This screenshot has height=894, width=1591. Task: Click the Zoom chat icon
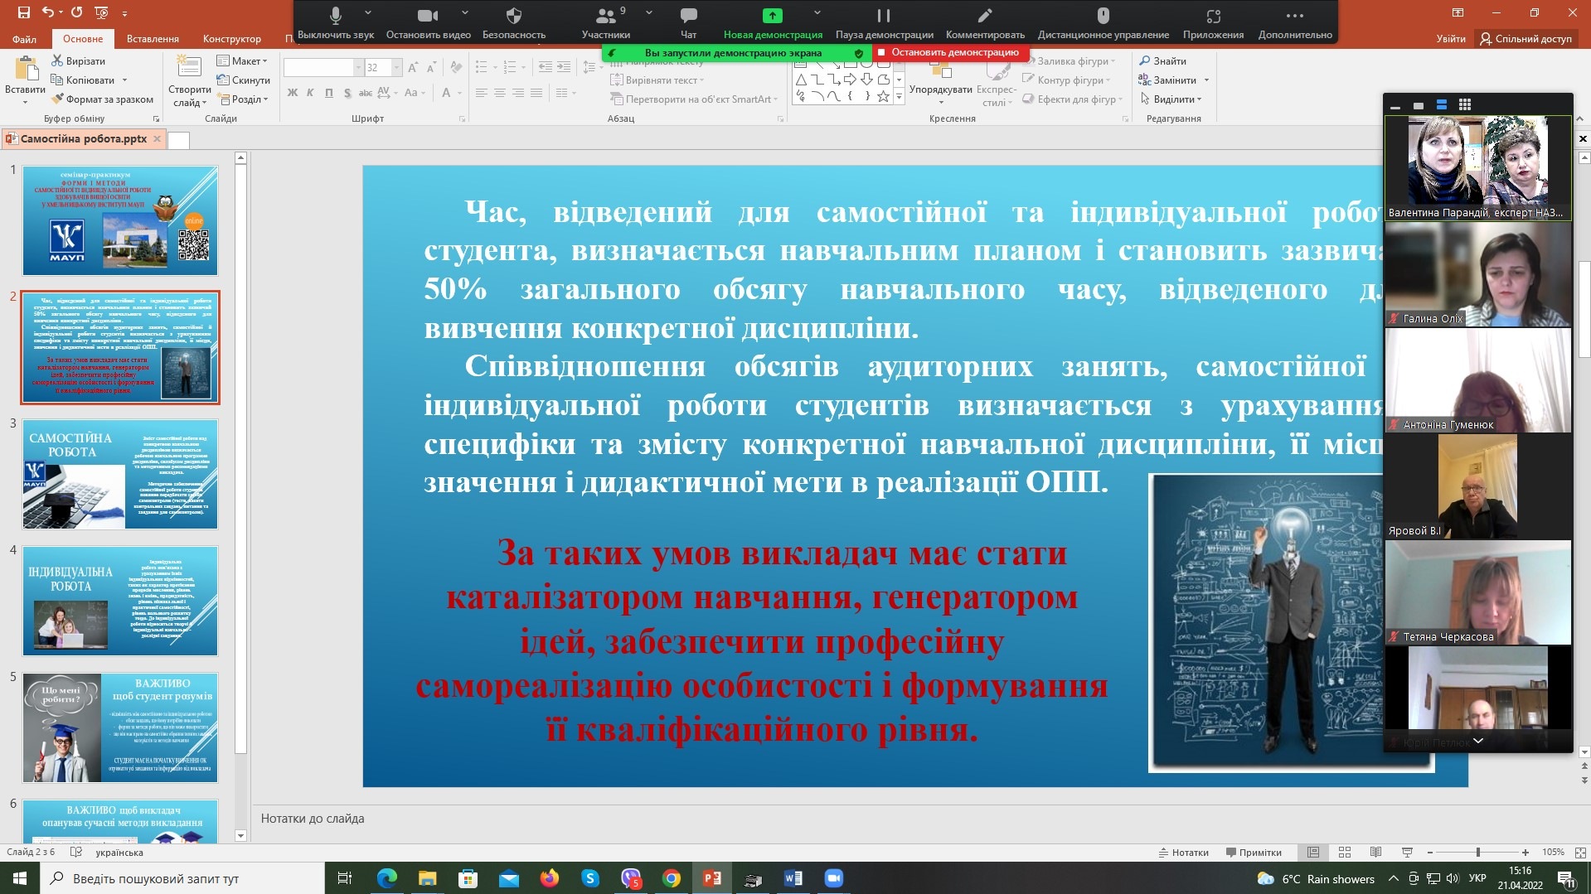point(688,17)
